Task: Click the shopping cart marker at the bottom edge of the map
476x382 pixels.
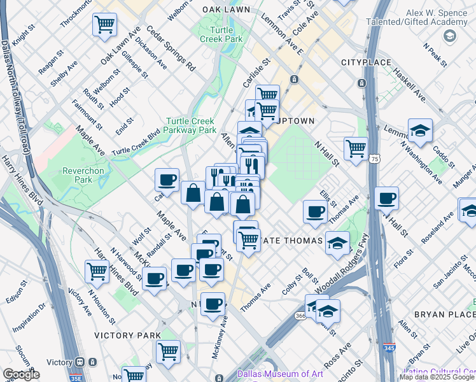Action: pos(134,374)
